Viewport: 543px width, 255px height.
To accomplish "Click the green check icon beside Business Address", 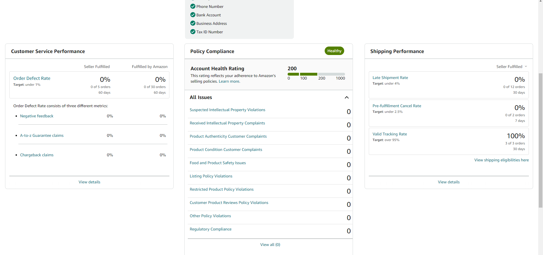I will pyautogui.click(x=193, y=23).
